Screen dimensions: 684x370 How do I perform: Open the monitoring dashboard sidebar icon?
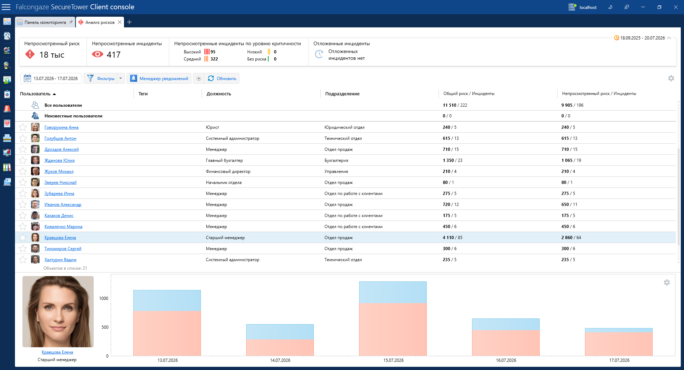pyautogui.click(x=7, y=21)
